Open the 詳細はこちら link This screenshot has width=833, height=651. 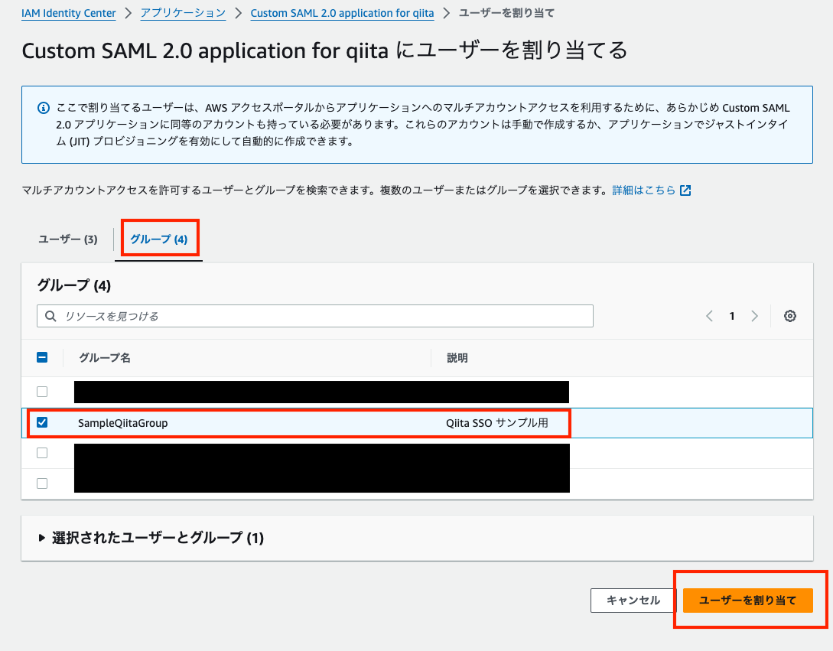click(644, 190)
